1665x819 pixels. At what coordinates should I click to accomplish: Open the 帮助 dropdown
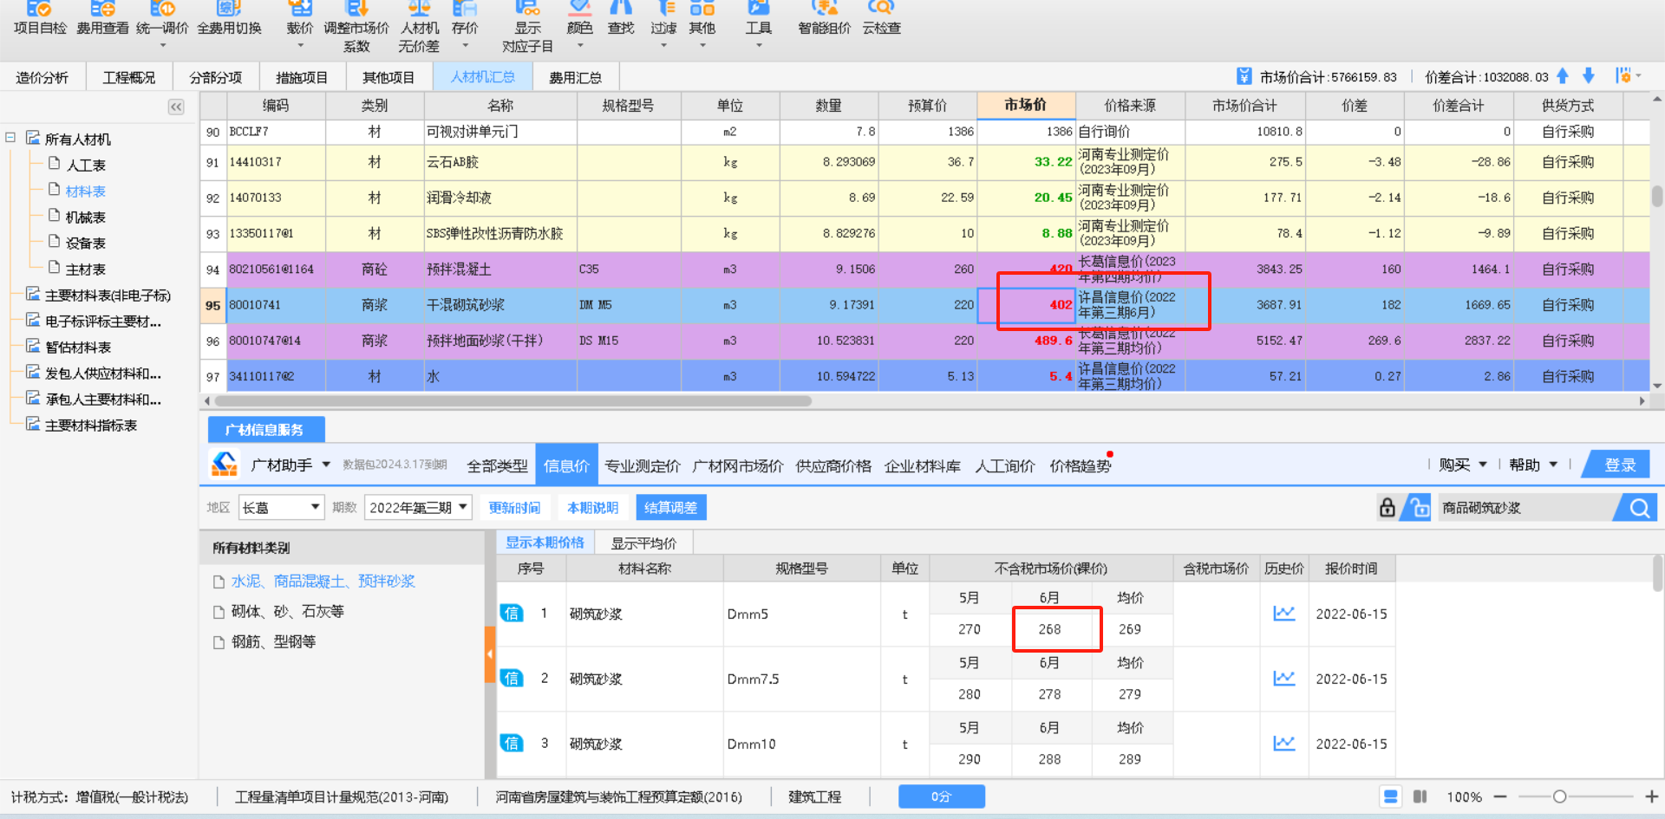[x=1533, y=465]
